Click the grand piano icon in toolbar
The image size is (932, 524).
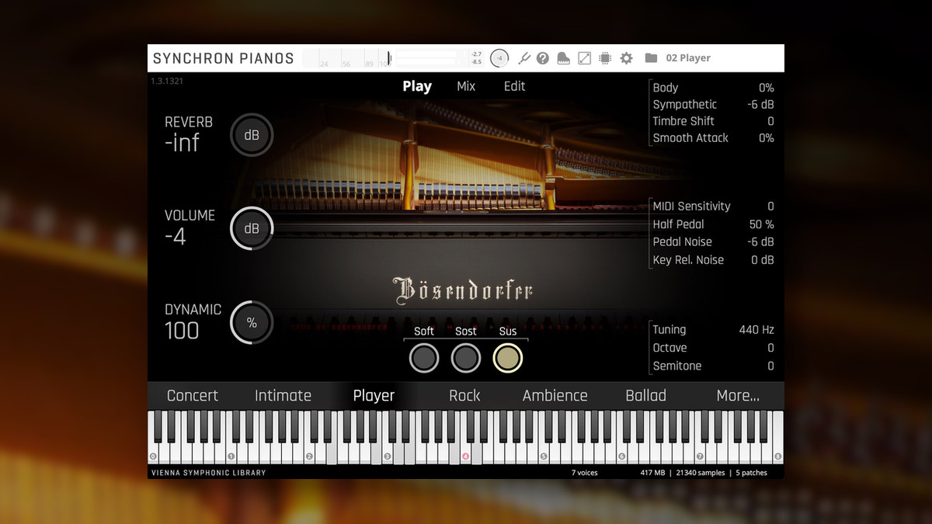(563, 58)
